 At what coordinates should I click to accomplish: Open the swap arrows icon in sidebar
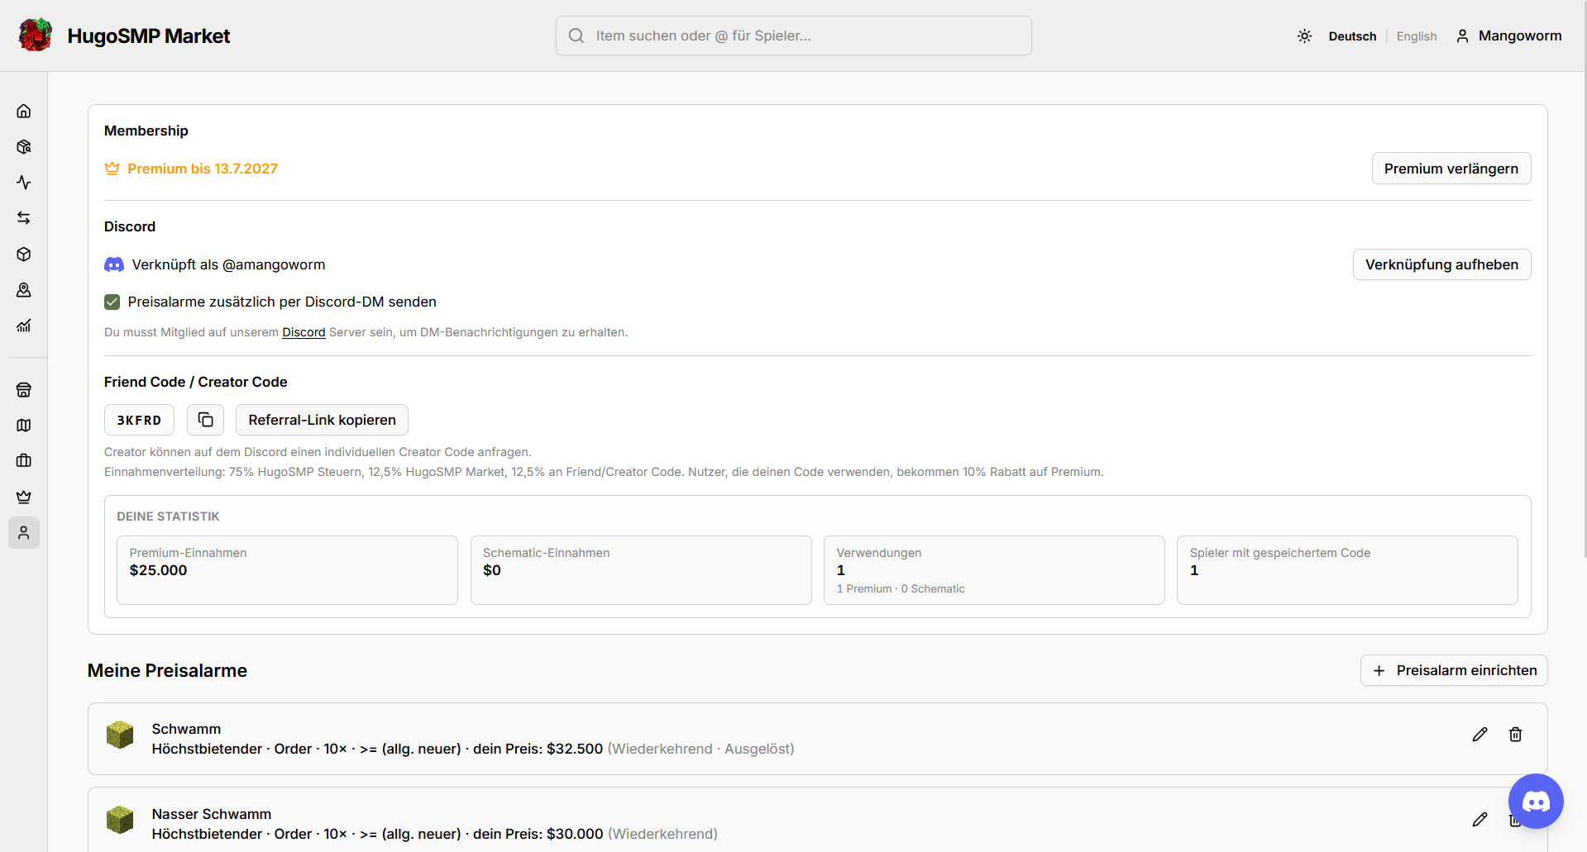point(24,218)
